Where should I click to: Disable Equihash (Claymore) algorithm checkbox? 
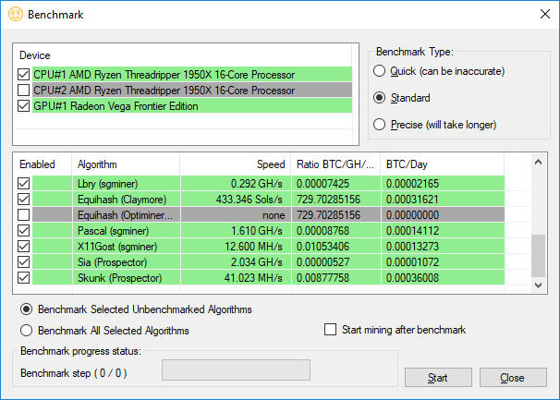click(24, 200)
